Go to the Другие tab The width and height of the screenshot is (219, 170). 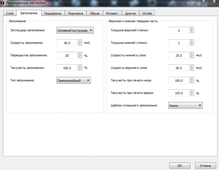(x=130, y=13)
